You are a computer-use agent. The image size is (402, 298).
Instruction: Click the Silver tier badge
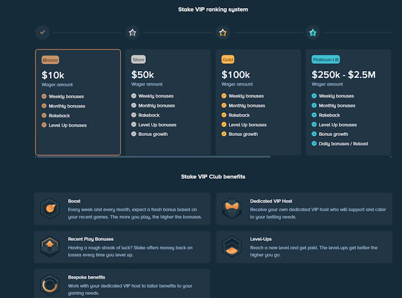(x=138, y=59)
